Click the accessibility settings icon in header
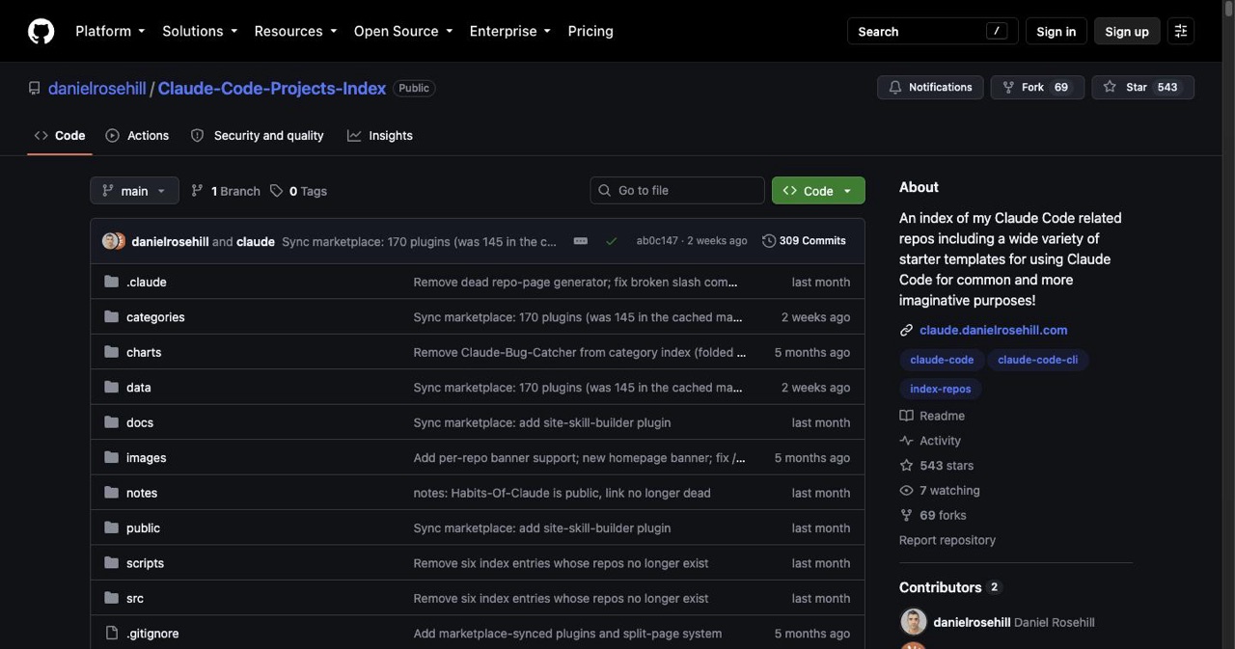 (x=1180, y=31)
